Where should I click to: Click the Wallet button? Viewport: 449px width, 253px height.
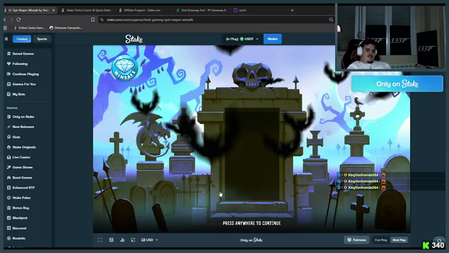[x=272, y=39]
